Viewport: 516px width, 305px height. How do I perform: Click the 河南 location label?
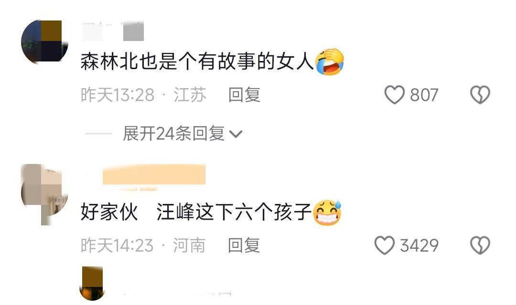pyautogui.click(x=189, y=245)
